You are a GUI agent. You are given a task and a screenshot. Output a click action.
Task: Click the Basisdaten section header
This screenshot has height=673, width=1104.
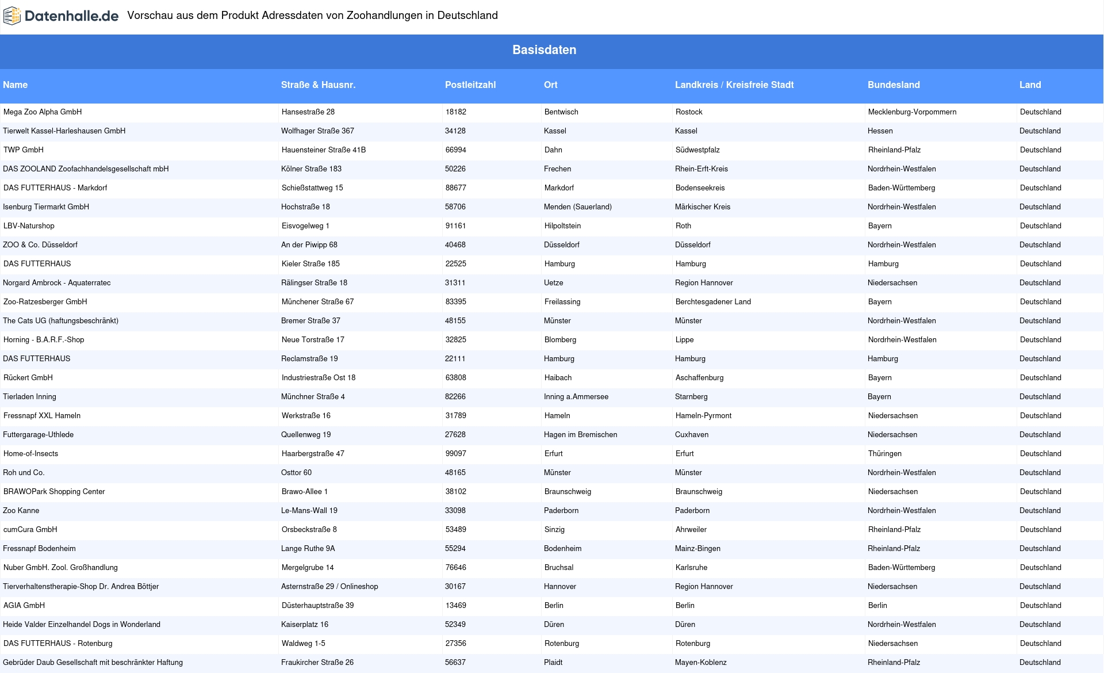[x=544, y=50]
